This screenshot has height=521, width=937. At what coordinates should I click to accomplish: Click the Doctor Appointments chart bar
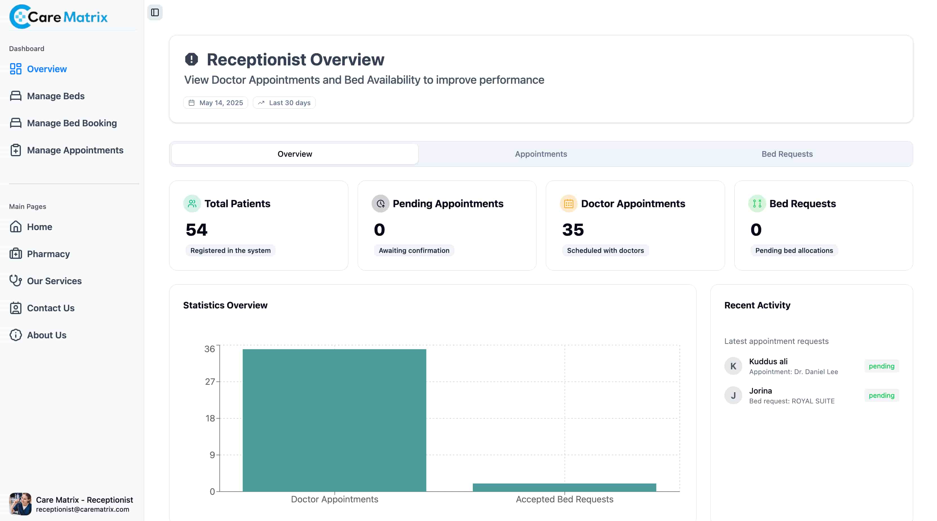334,420
